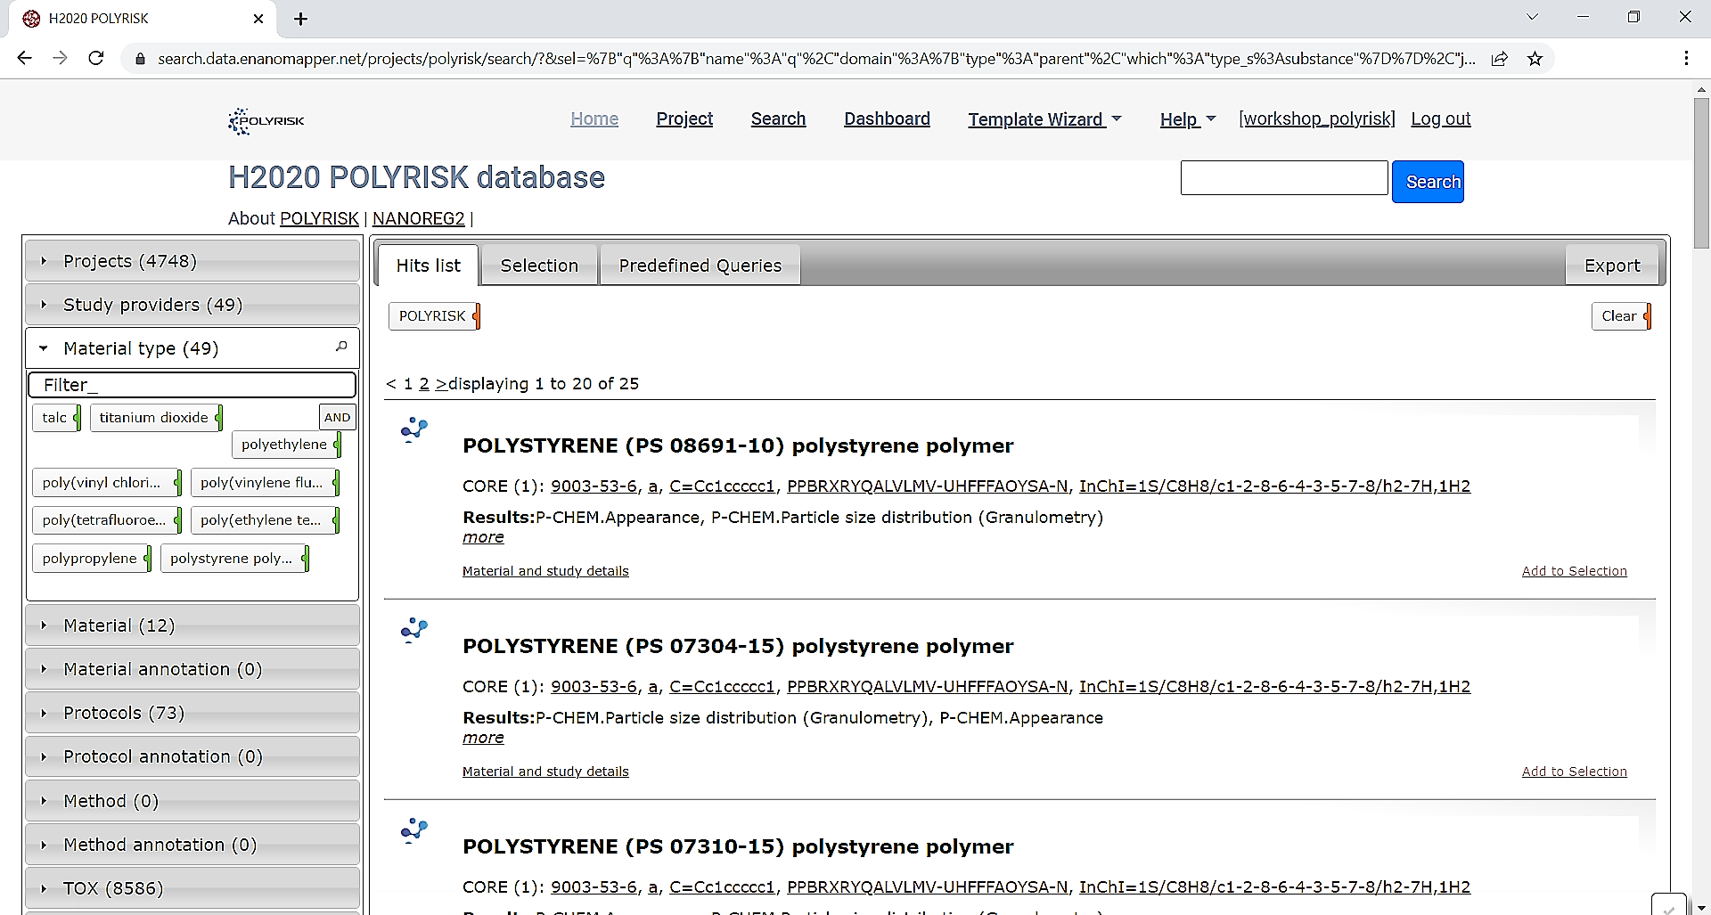Toggle the polypropylene material filter
Screen dimensions: 1711x915
coord(90,559)
